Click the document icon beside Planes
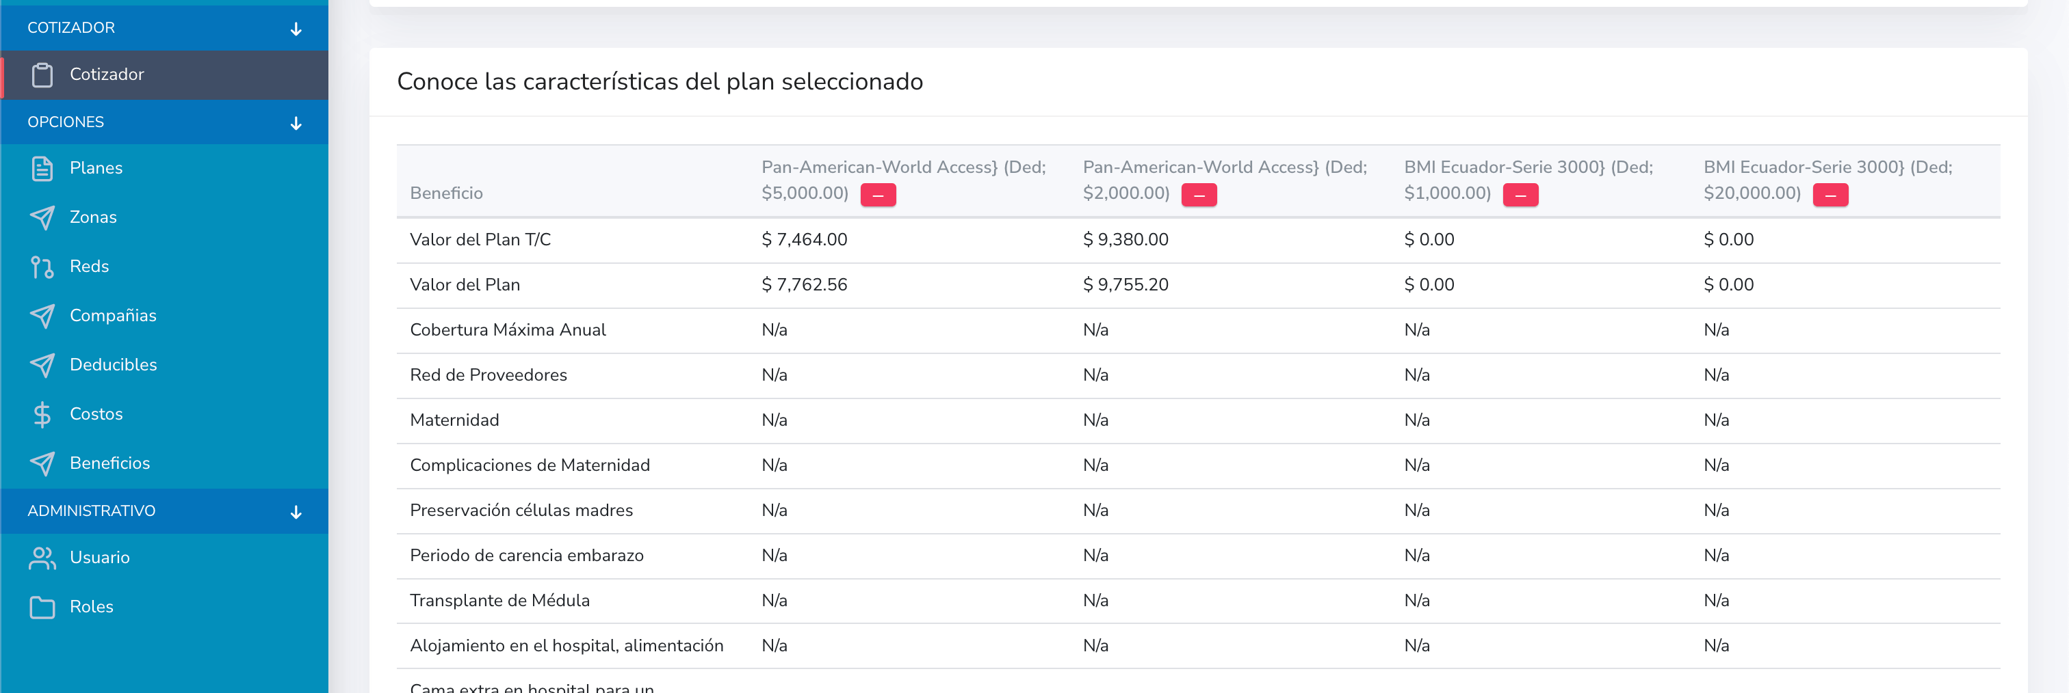Image resolution: width=2069 pixels, height=693 pixels. [x=42, y=168]
